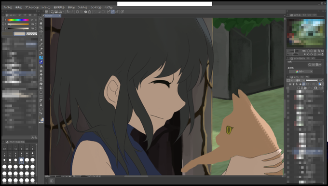Select the highlighted Brush tool
328x186 pixels.
[x=41, y=57]
